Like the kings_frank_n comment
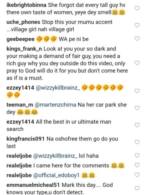Viewport: 146px width, 195px height. click(137, 63)
